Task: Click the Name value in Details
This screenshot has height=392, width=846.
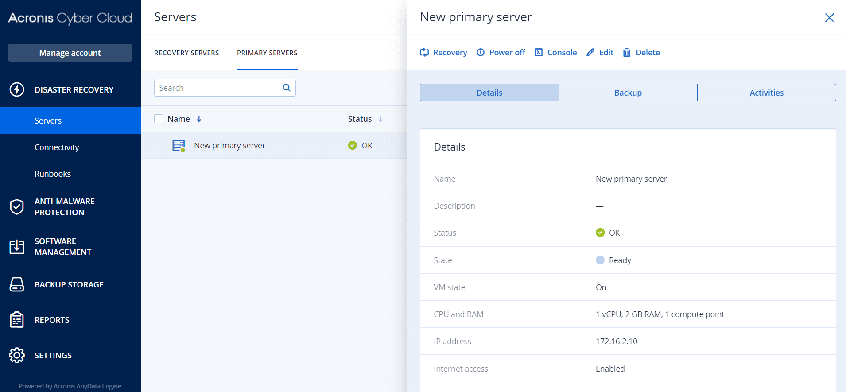Action: click(631, 179)
